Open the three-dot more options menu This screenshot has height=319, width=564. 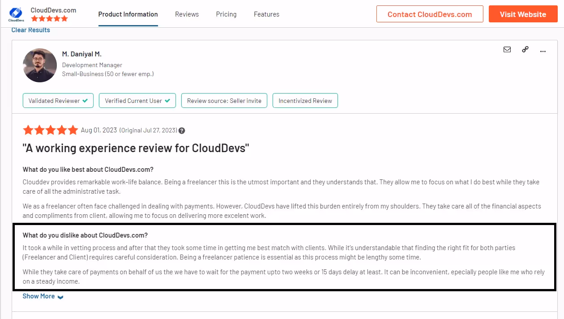(x=543, y=51)
